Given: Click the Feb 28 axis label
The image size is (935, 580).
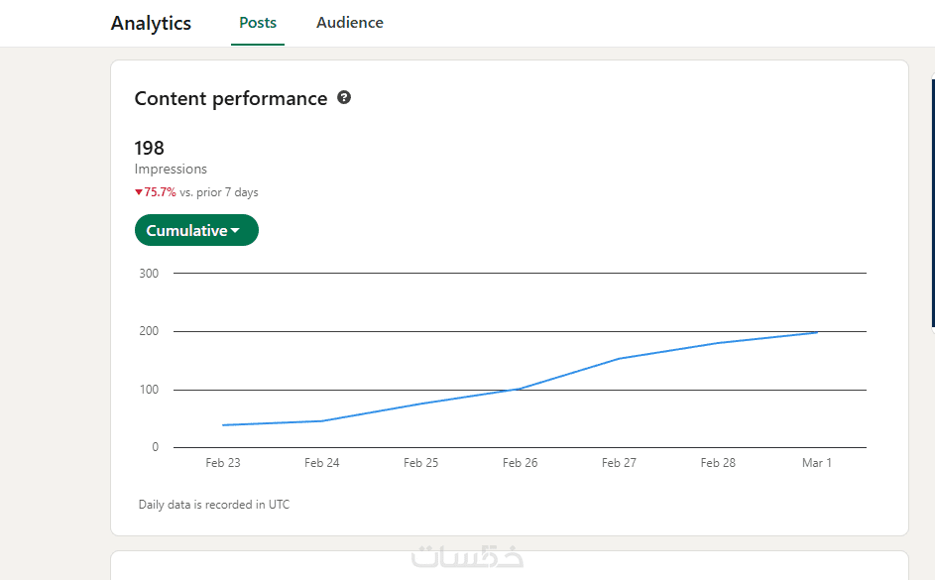Looking at the screenshot, I should pyautogui.click(x=718, y=463).
